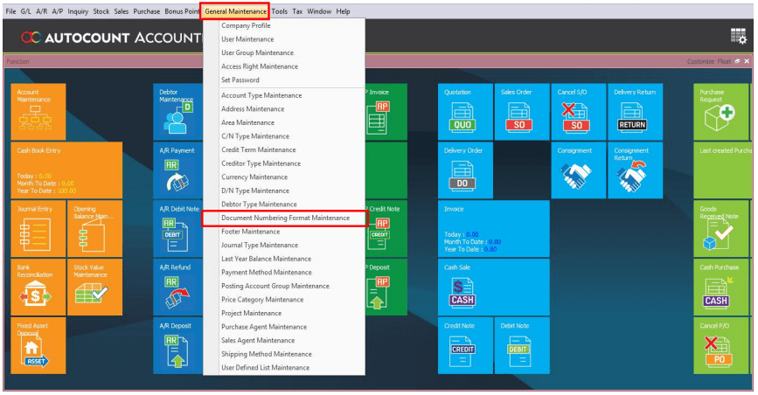758x395 pixels.
Task: Open the Stock Value Maintenance tile
Action: (94, 288)
